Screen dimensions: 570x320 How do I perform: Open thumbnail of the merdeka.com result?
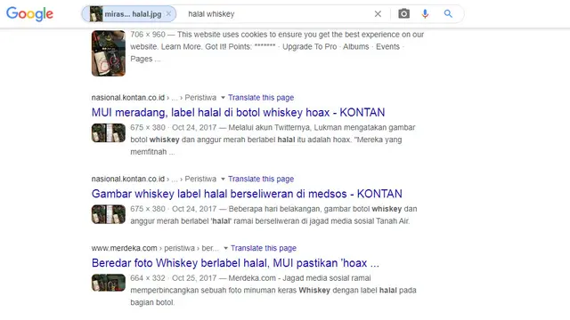(x=109, y=283)
